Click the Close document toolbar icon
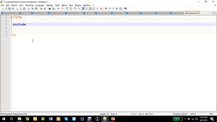 click(17, 8)
